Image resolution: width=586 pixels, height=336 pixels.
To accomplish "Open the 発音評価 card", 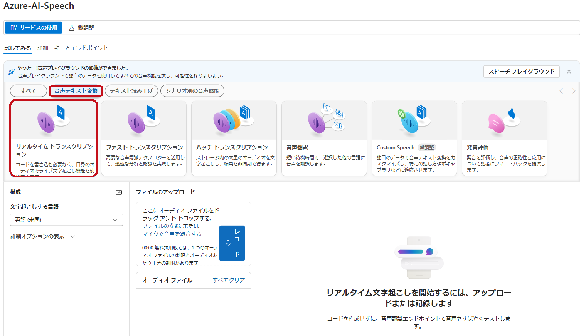I will click(x=505, y=139).
